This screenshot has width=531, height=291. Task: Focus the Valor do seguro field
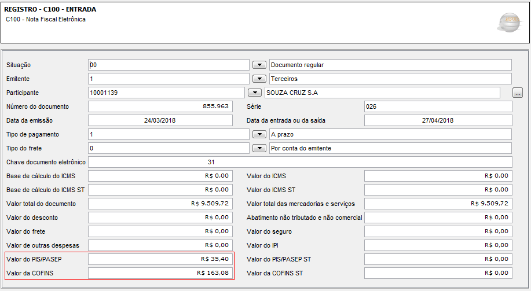point(438,231)
